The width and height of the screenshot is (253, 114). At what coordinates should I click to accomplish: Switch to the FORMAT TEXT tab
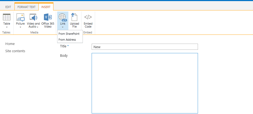26,7
